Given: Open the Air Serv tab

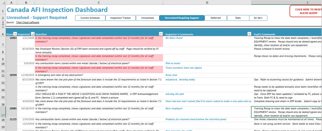Looking at the screenshot, I should [258, 18].
